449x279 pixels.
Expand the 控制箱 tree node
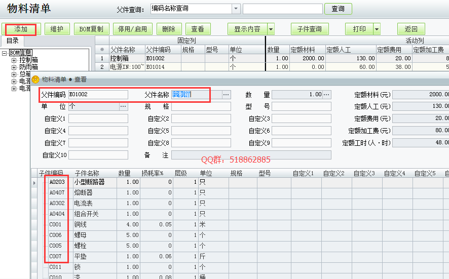[14, 60]
